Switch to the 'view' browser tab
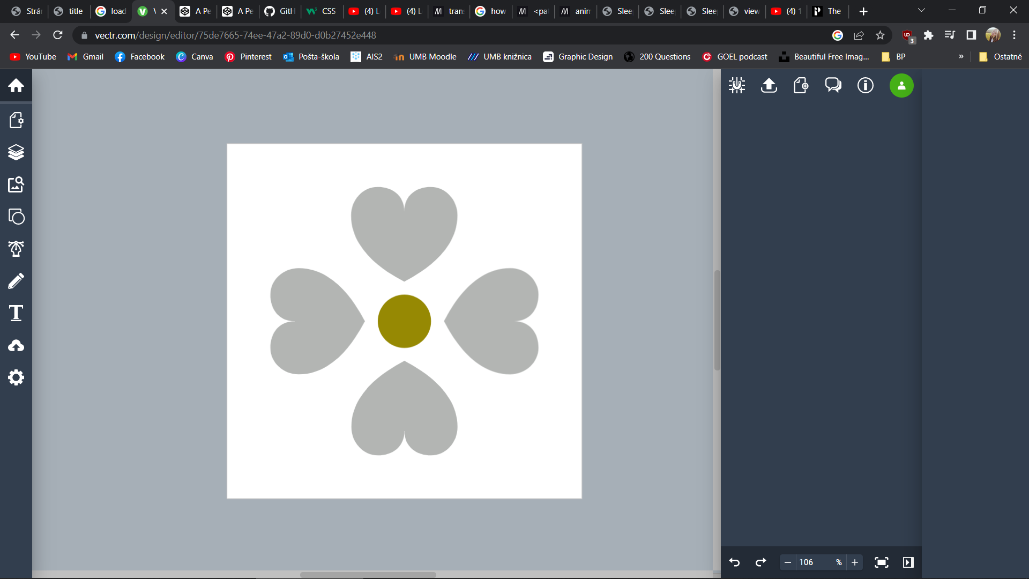This screenshot has height=579, width=1029. [x=745, y=11]
